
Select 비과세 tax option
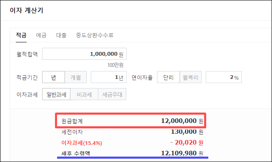(x=84, y=94)
